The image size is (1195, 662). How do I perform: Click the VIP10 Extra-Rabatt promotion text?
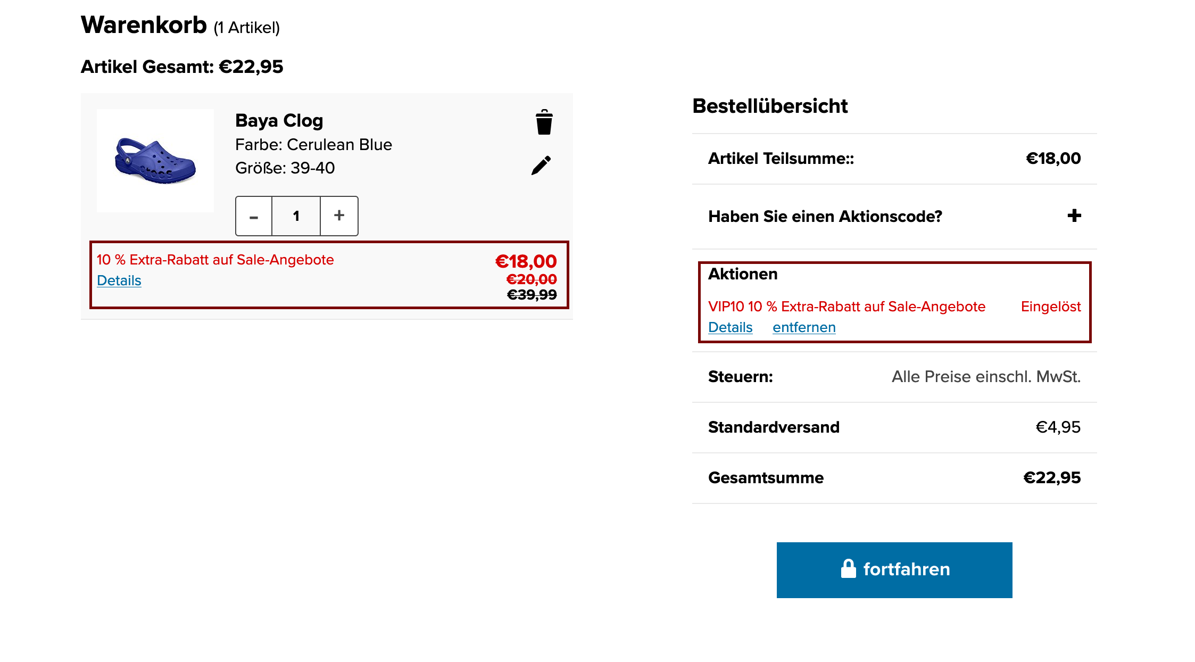pos(847,307)
